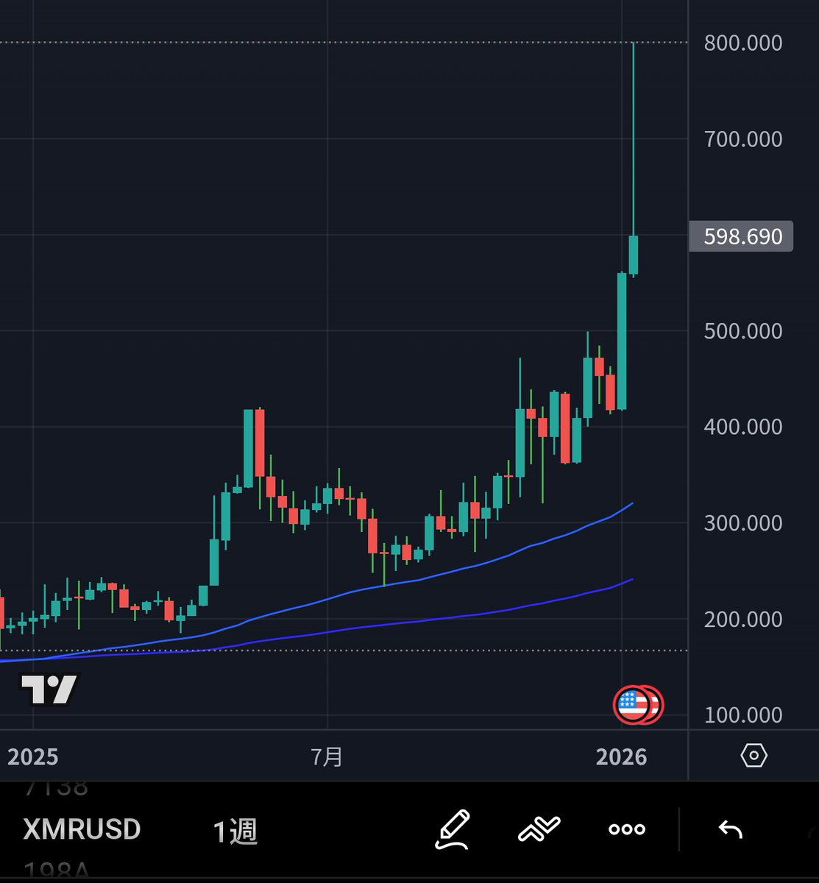Tap the 598.690 current price label

tap(740, 236)
